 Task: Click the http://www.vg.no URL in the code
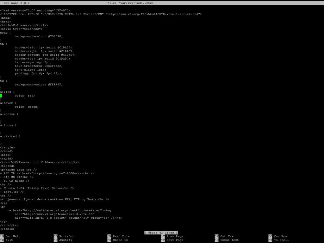pos(48,173)
